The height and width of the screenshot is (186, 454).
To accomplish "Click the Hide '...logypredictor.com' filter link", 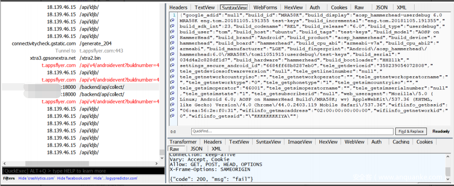I will coord(115,179).
